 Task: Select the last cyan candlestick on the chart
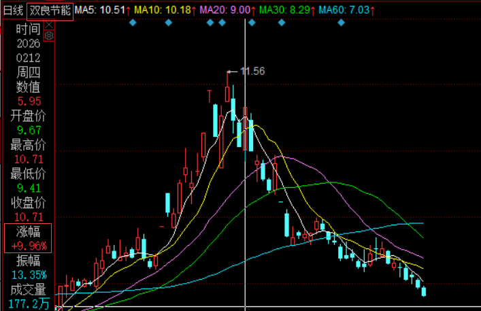[424, 291]
